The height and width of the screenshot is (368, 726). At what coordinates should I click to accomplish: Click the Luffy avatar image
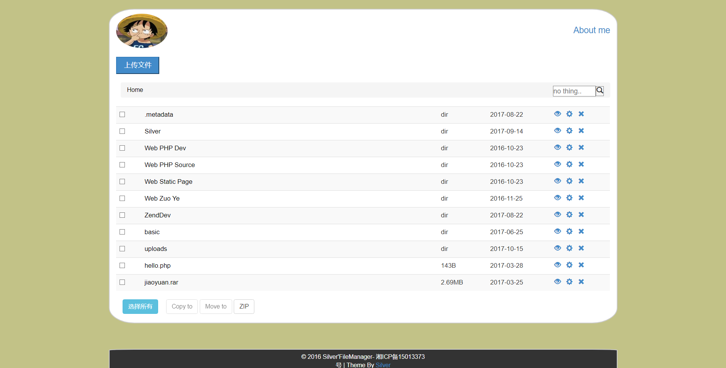[x=142, y=31]
